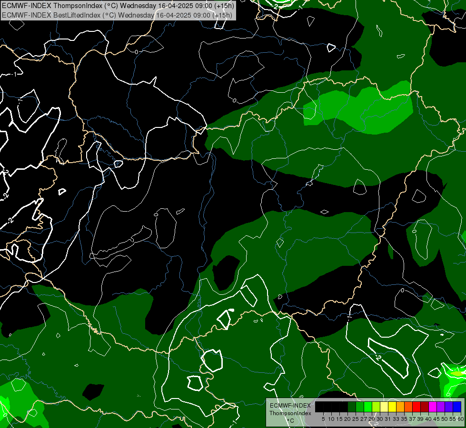Select the bright yellow 31–33 legend swatch
Image resolution: width=466 pixels, height=428 pixels.
click(x=392, y=407)
